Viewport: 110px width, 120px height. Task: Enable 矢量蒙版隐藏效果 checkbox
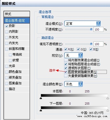click(x=66, y=76)
